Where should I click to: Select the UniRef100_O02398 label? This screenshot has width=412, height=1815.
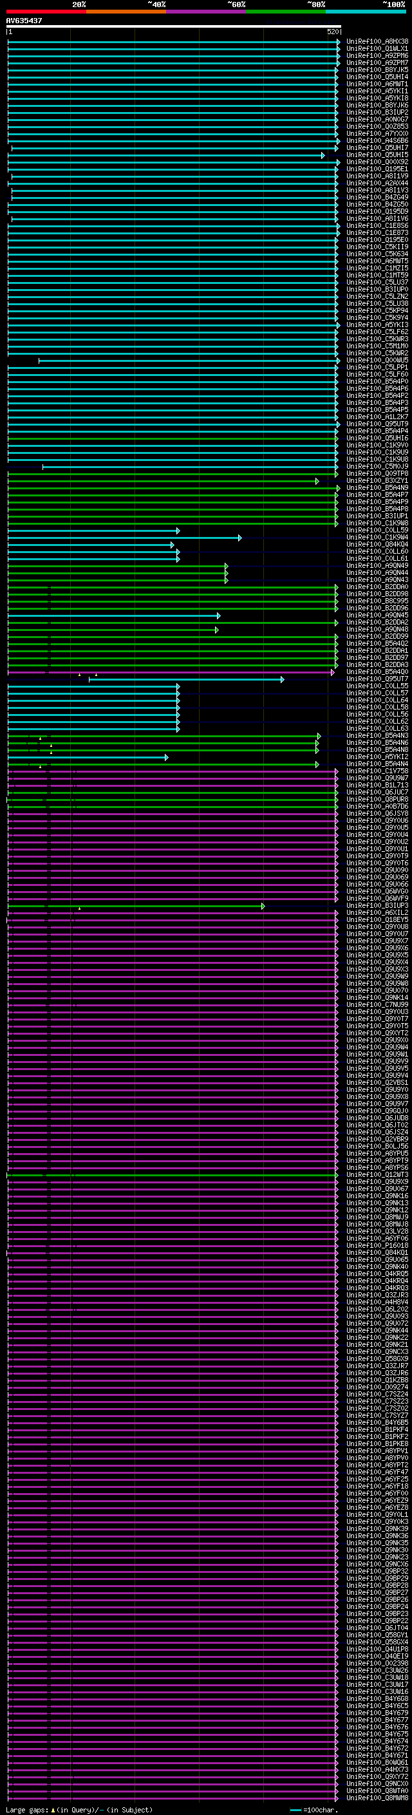[x=377, y=1663]
